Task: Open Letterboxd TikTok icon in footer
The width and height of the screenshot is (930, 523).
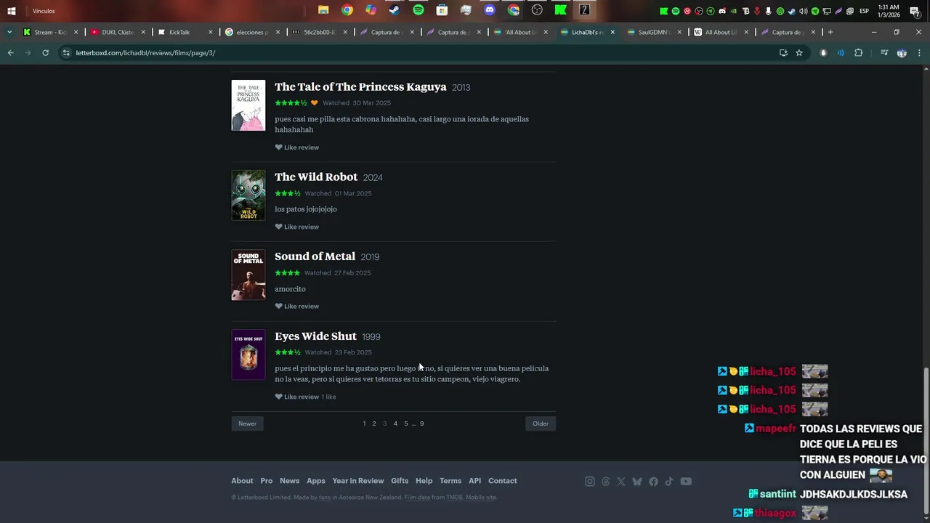Action: pos(669,482)
